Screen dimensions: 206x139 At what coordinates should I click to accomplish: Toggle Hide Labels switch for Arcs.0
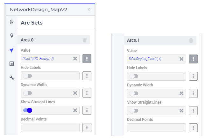28,76
